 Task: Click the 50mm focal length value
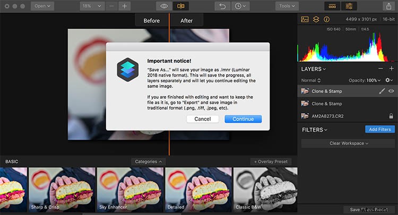(351, 29)
